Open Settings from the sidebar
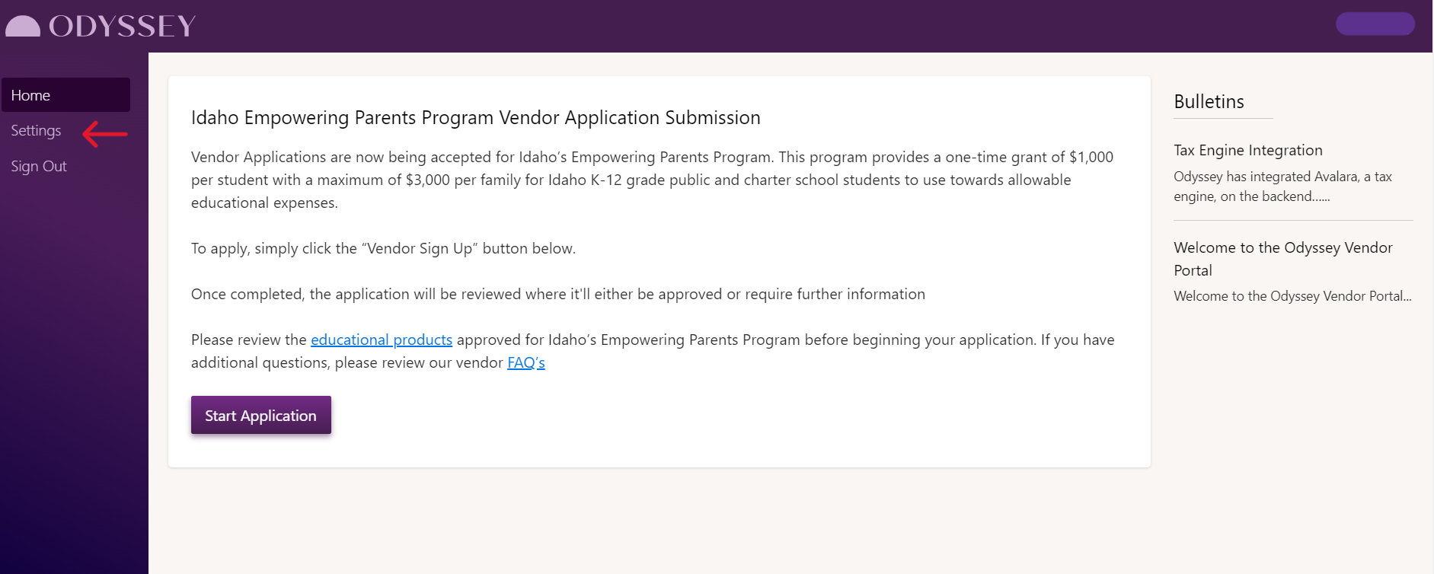The image size is (1434, 574). 36,131
